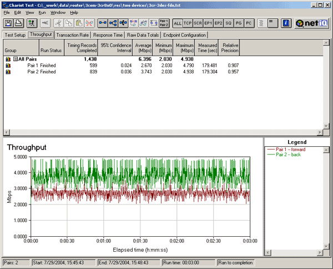The height and width of the screenshot is (269, 333).
Task: Switch to the Response Time tab
Action: pos(108,34)
